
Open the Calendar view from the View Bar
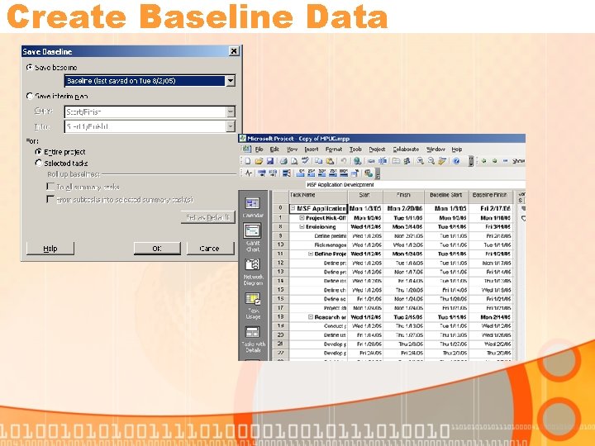(253, 207)
